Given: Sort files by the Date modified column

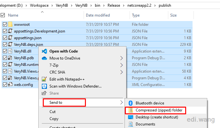Looking at the screenshot, I should tap(98, 15).
